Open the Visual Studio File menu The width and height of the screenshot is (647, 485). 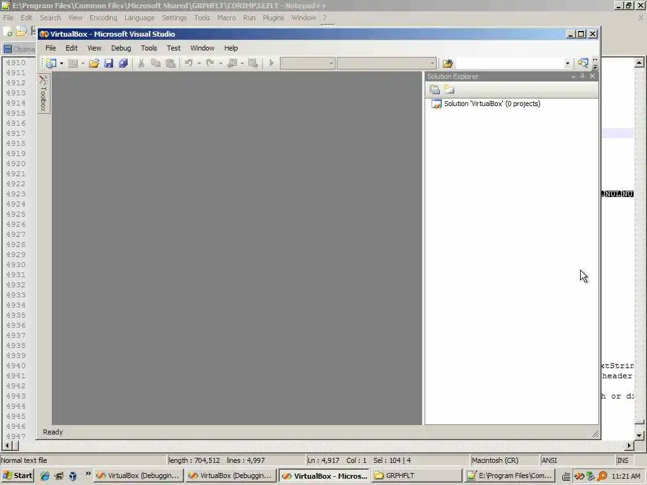click(51, 48)
